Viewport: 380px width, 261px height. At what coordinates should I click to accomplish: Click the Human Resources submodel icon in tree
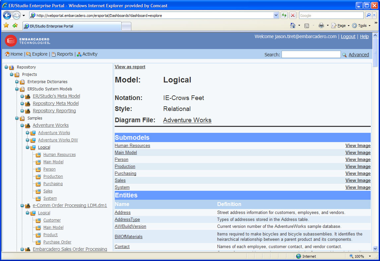click(x=38, y=155)
